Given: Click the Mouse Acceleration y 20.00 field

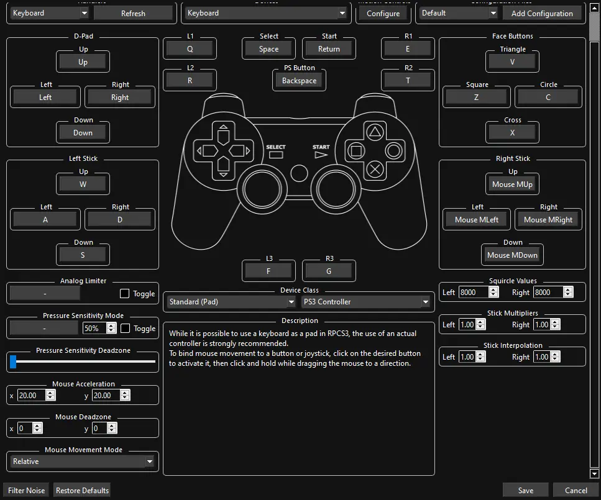Looking at the screenshot, I should 106,396.
